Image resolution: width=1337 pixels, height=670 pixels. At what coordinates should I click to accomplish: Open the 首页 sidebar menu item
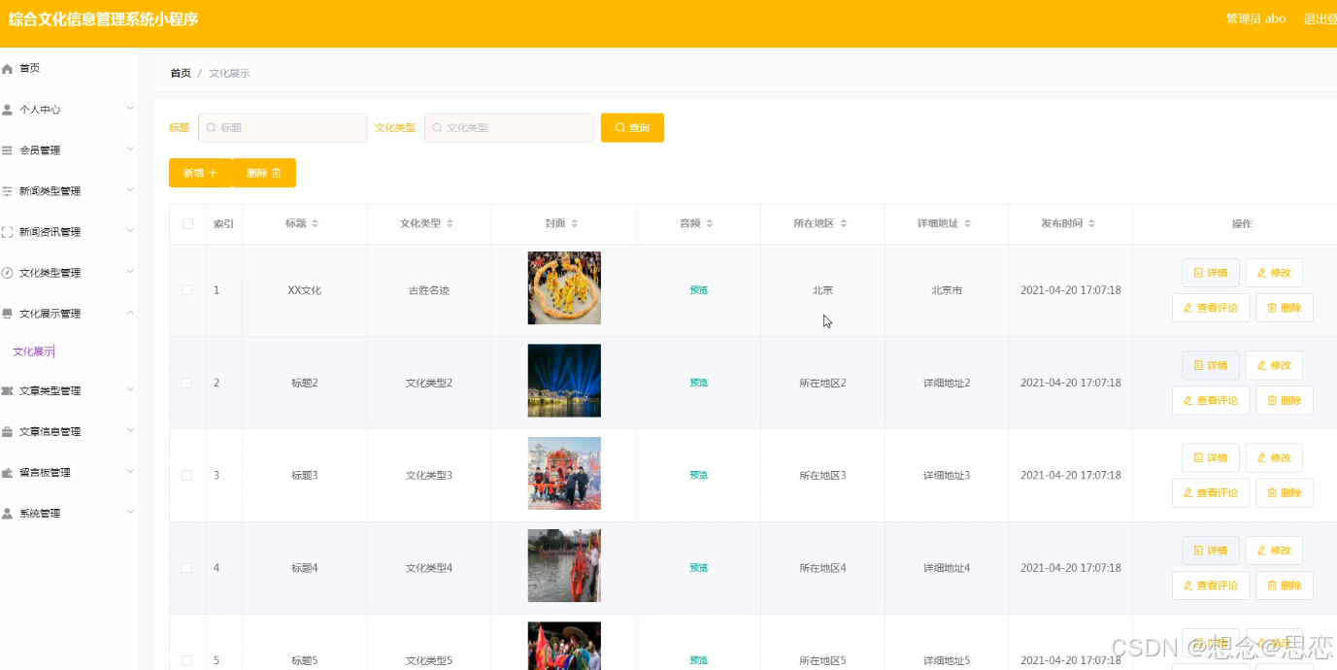click(68, 69)
